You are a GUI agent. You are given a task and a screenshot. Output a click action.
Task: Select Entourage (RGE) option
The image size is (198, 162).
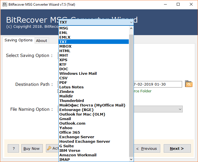[94, 110]
